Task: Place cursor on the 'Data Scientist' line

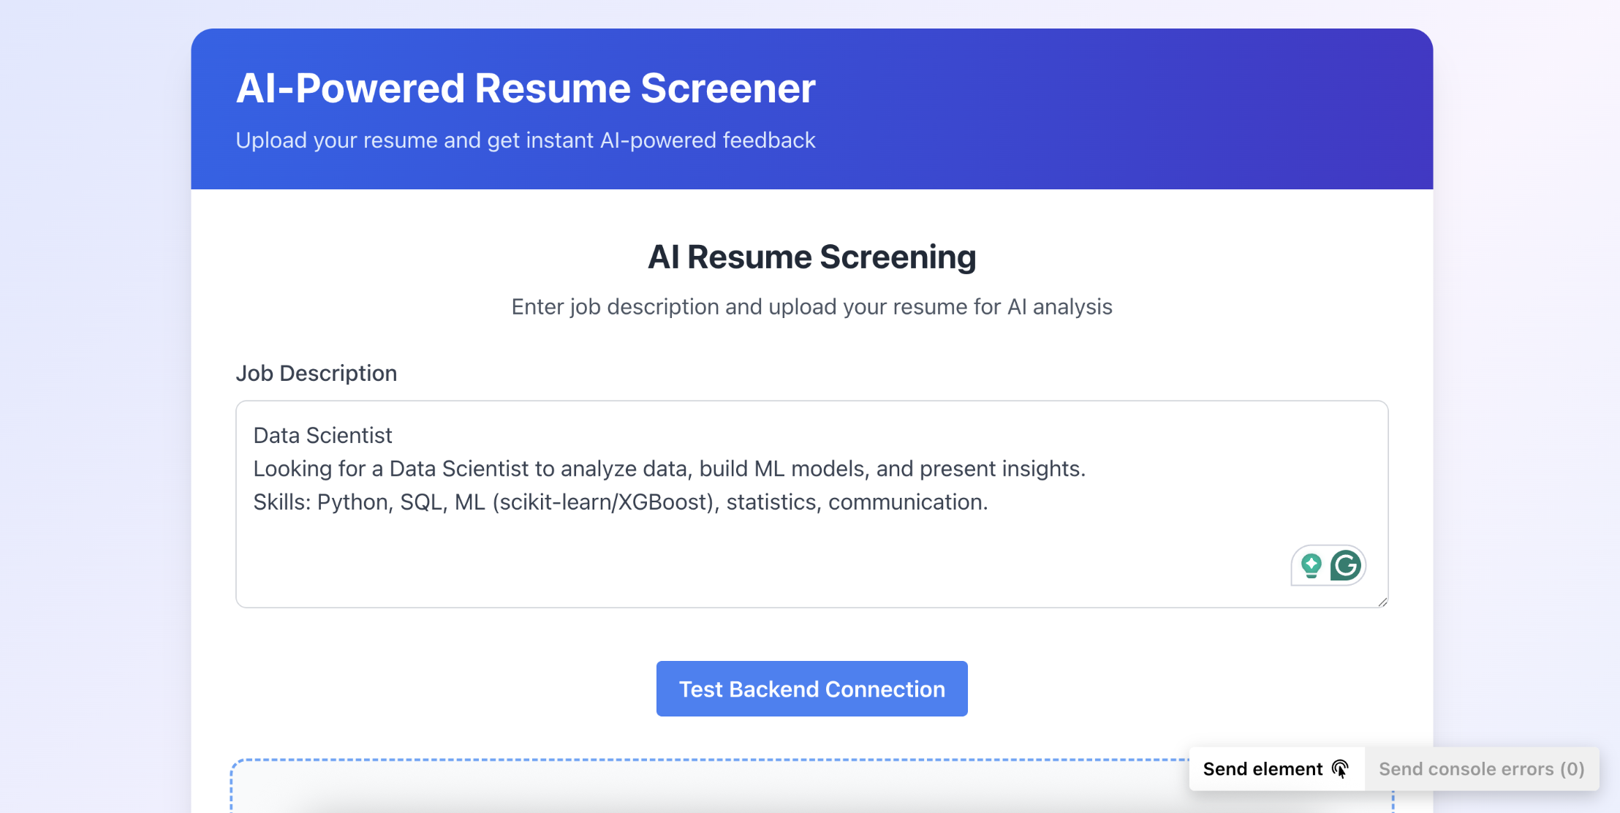Action: pyautogui.click(x=322, y=436)
